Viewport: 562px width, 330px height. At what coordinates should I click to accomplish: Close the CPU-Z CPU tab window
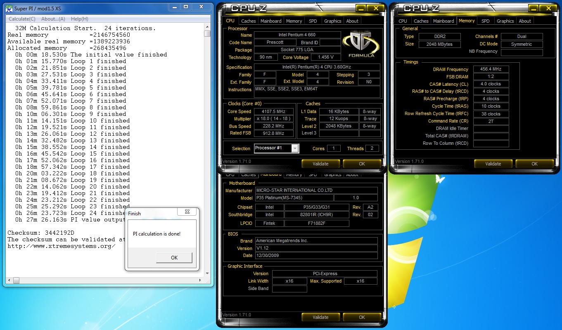coord(376,8)
